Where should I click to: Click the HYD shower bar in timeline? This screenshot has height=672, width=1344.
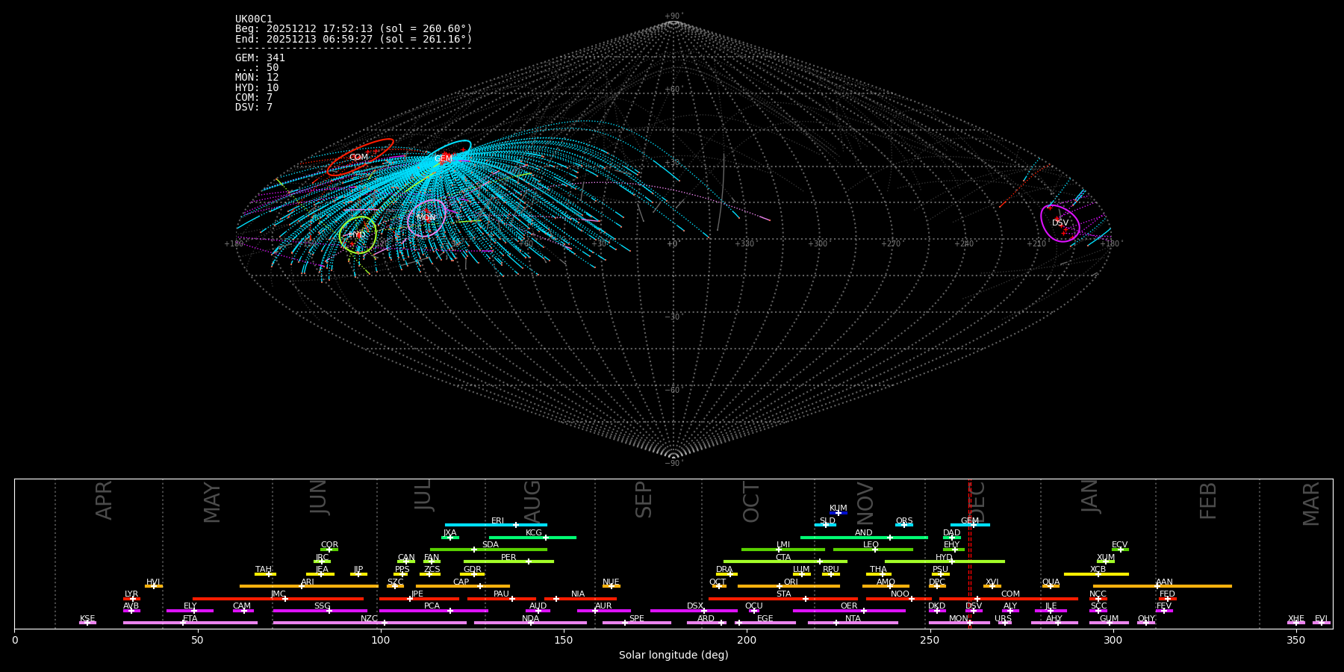pyautogui.click(x=945, y=561)
